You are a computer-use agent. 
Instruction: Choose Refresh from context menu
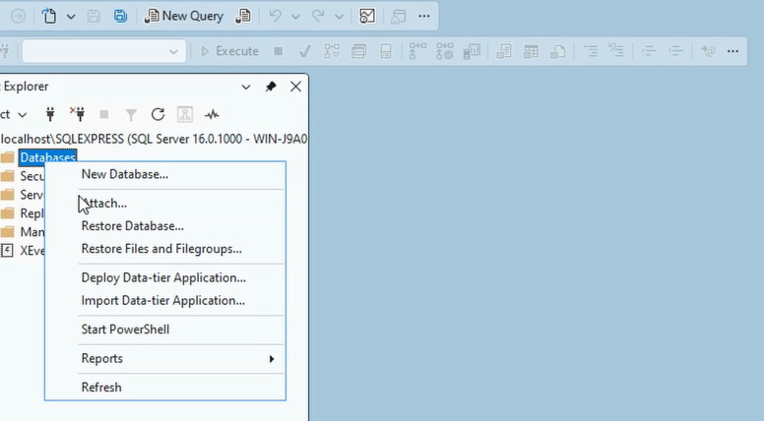click(x=165, y=388)
